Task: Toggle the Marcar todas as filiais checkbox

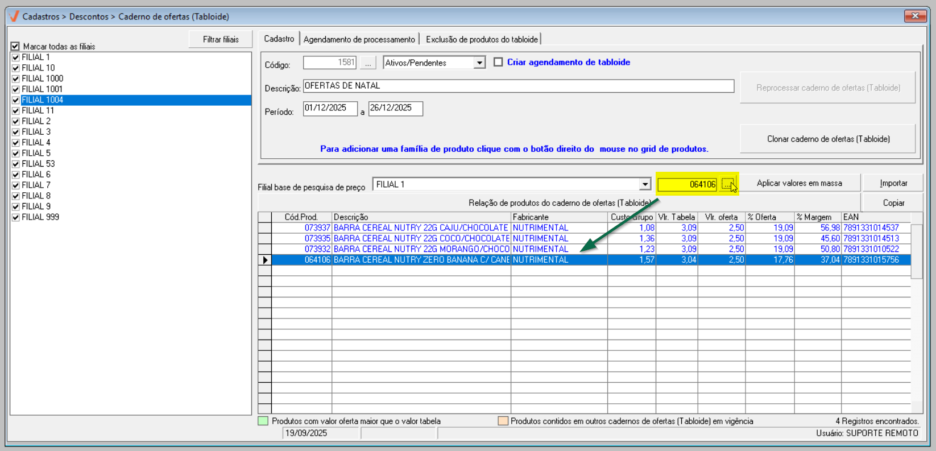Action: [x=15, y=47]
